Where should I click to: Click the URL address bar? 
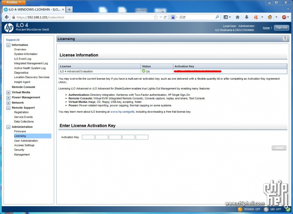click(84, 17)
